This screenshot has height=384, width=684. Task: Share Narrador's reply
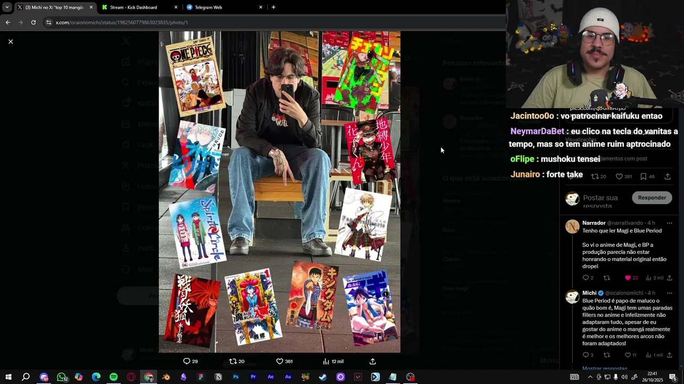pos(670,278)
